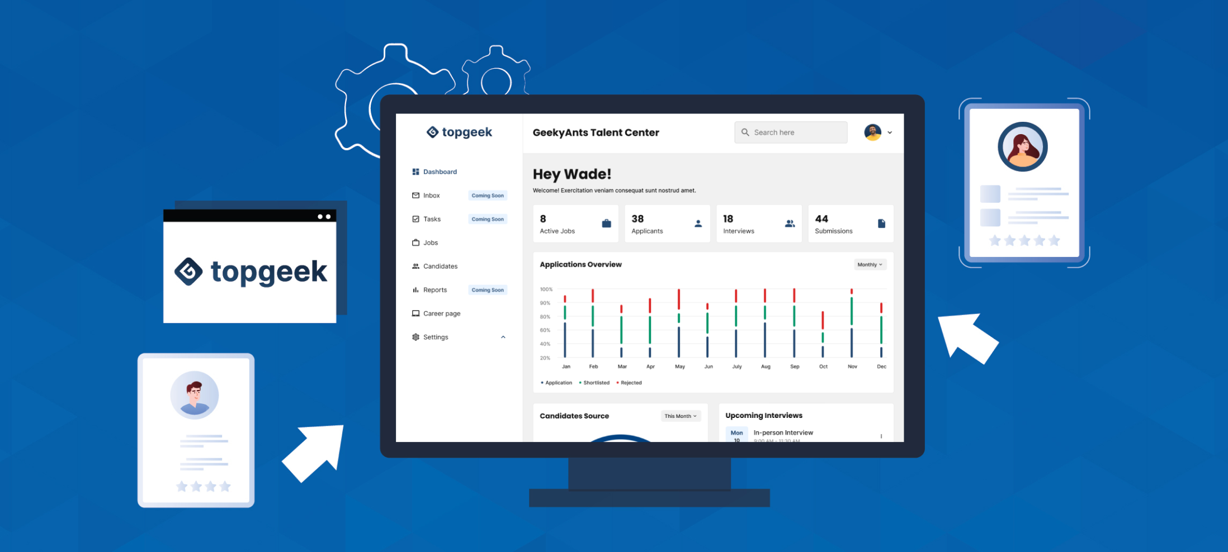The height and width of the screenshot is (552, 1228).
Task: Open the Career page link
Action: (442, 313)
